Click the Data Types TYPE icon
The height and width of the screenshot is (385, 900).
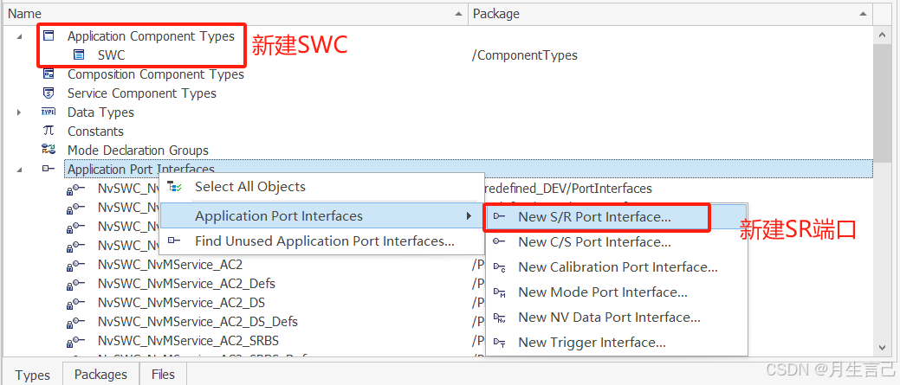coord(49,112)
